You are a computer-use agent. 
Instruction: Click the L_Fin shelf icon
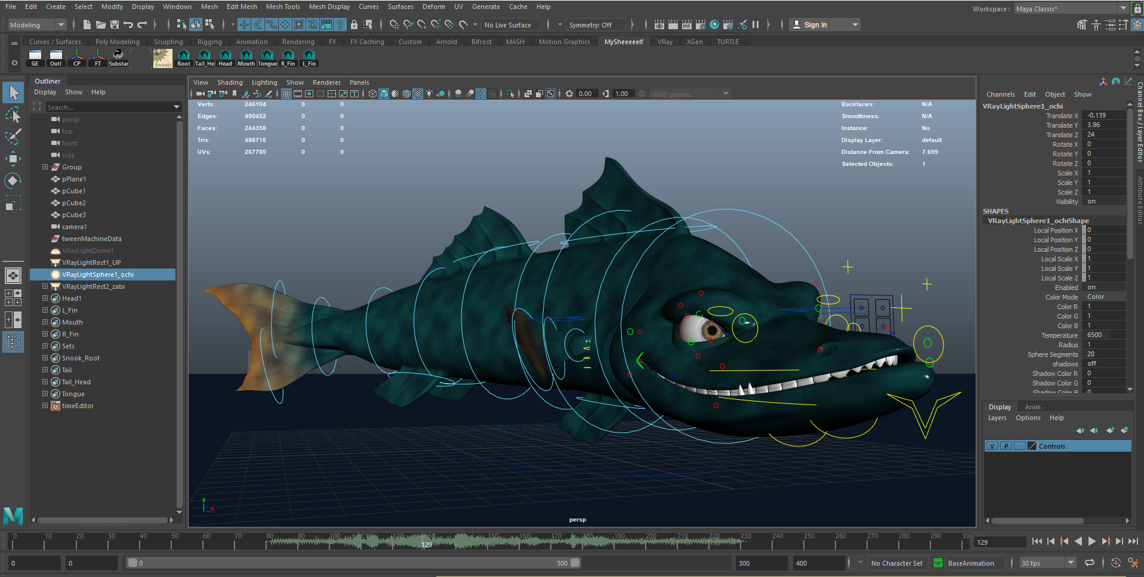pos(309,58)
